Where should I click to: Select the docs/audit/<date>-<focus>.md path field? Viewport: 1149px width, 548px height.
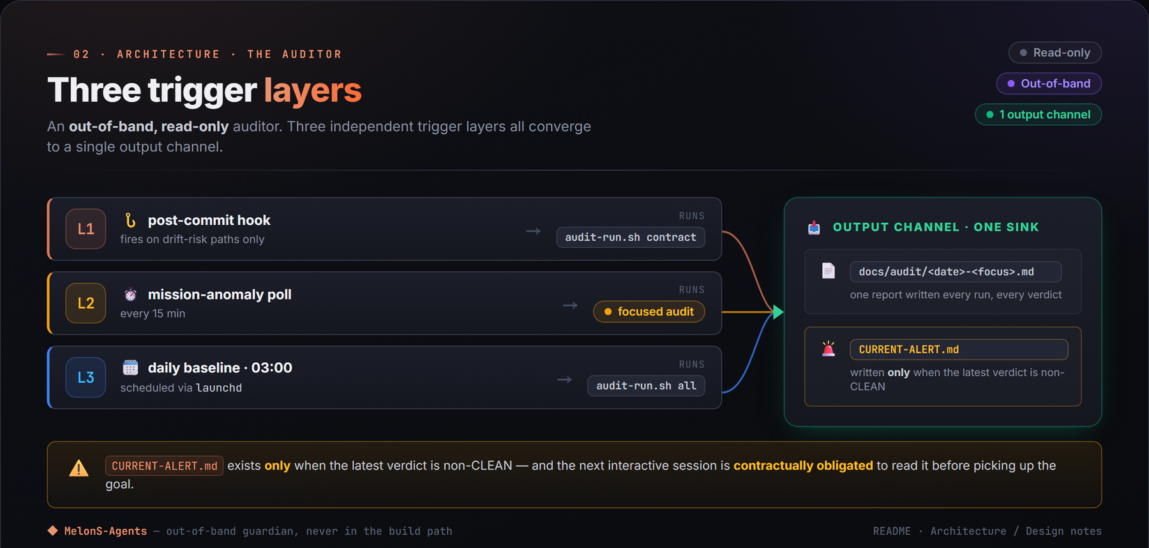tap(956, 271)
